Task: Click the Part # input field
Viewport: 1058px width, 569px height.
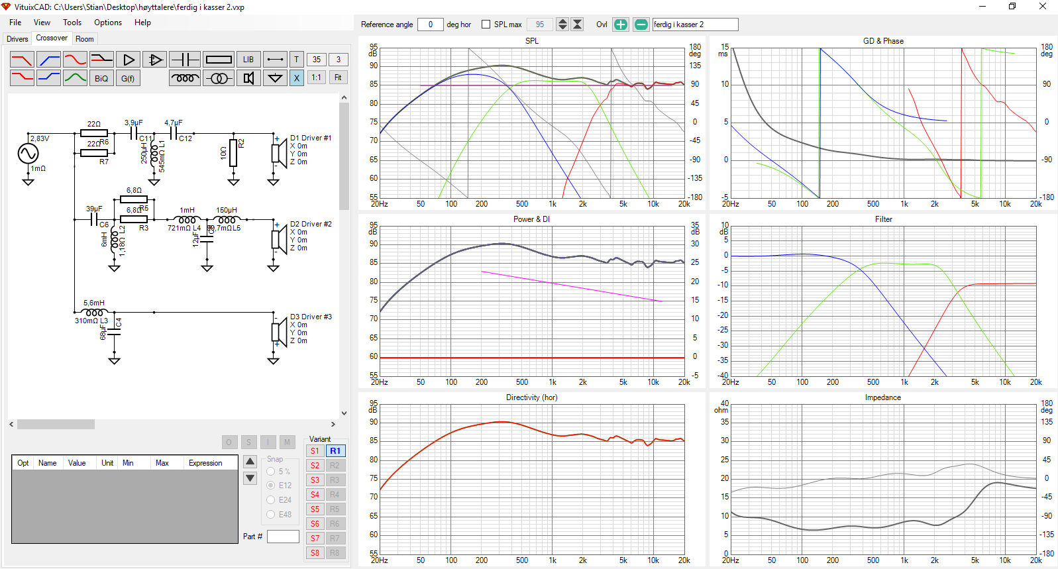Action: coord(283,537)
